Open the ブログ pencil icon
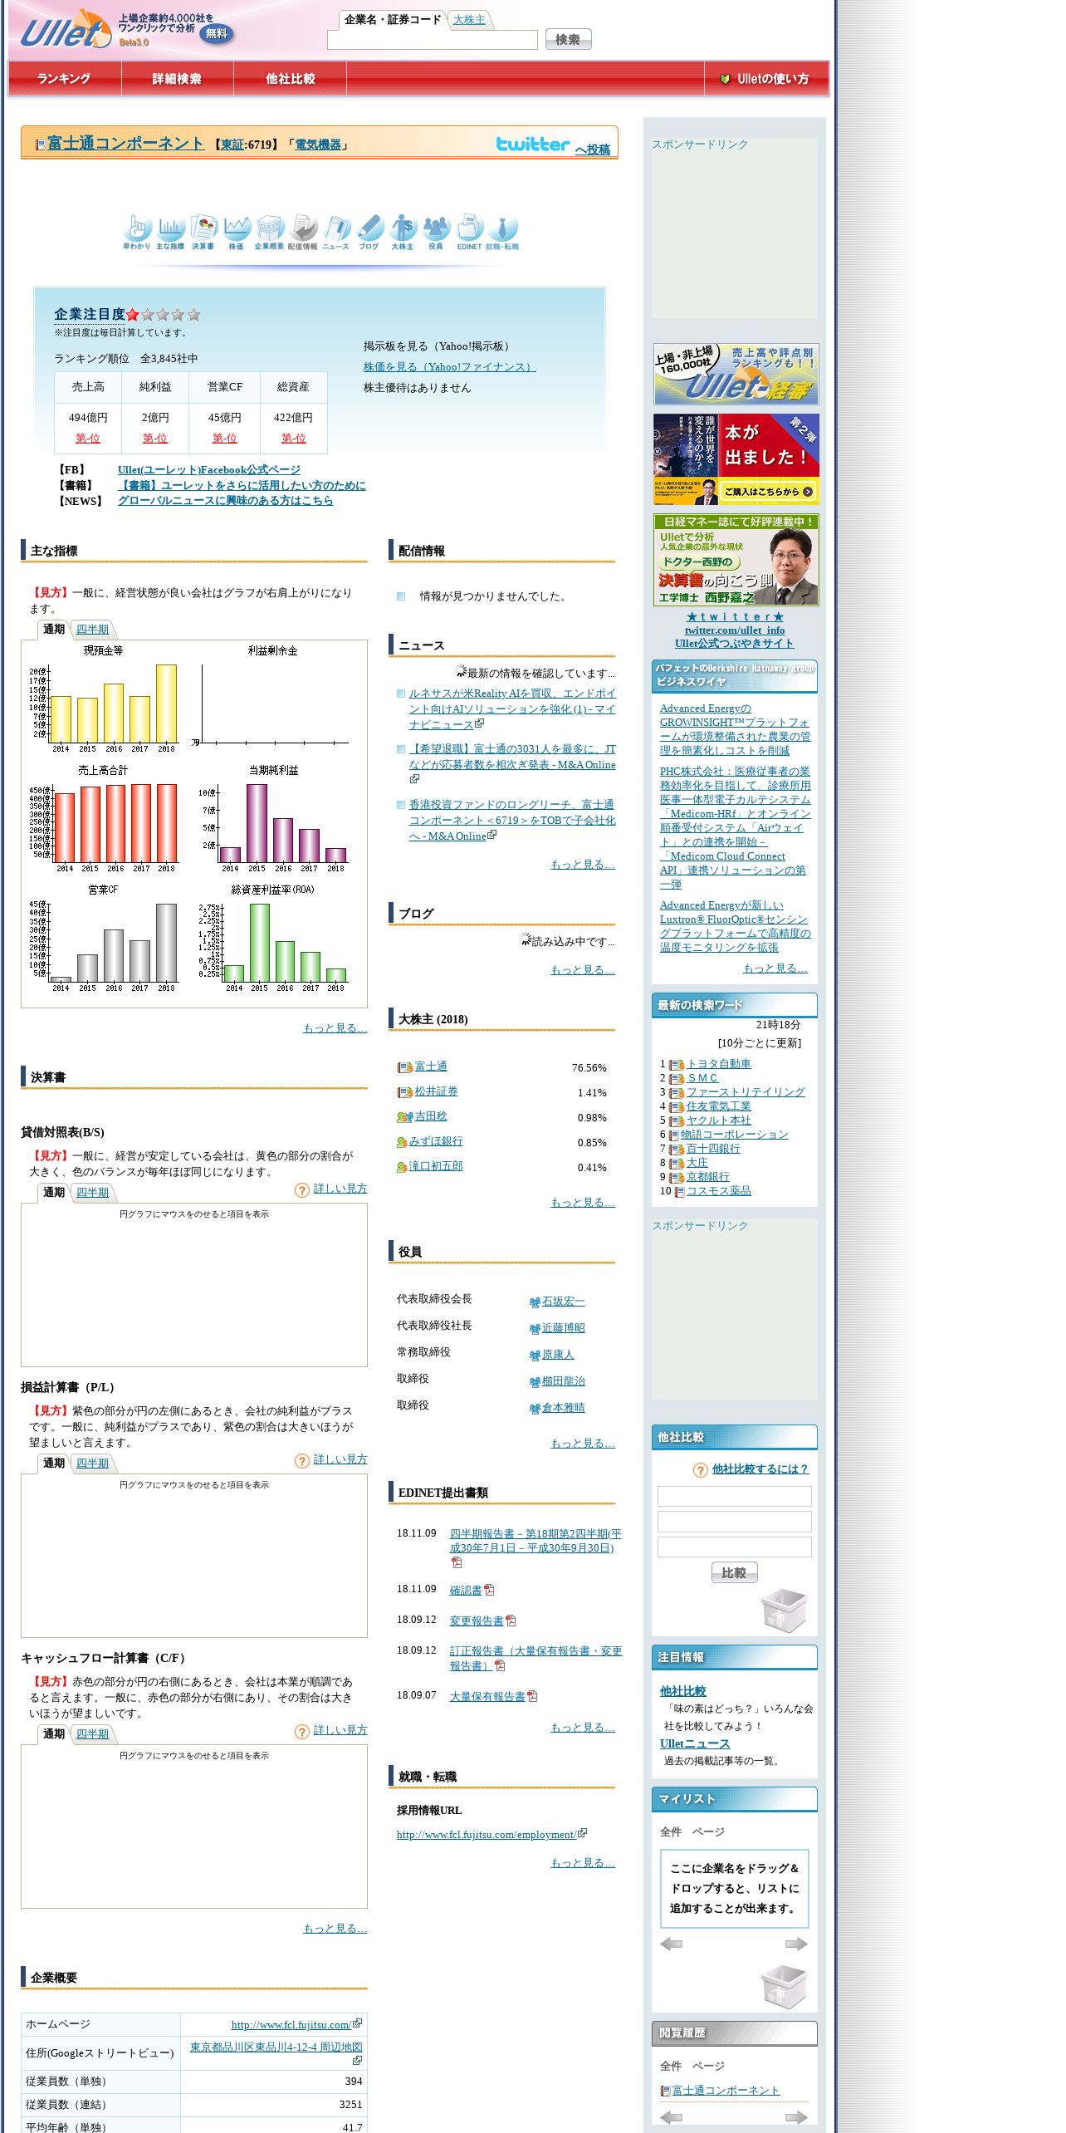This screenshot has height=2133, width=1066. [x=369, y=232]
